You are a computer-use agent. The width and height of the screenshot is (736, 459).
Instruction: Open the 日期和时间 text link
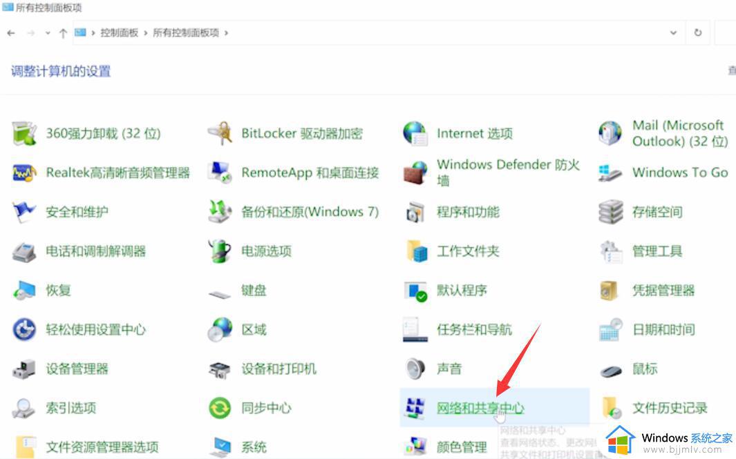[x=663, y=330]
